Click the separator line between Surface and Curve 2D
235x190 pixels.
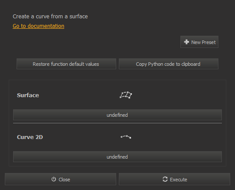117,123
